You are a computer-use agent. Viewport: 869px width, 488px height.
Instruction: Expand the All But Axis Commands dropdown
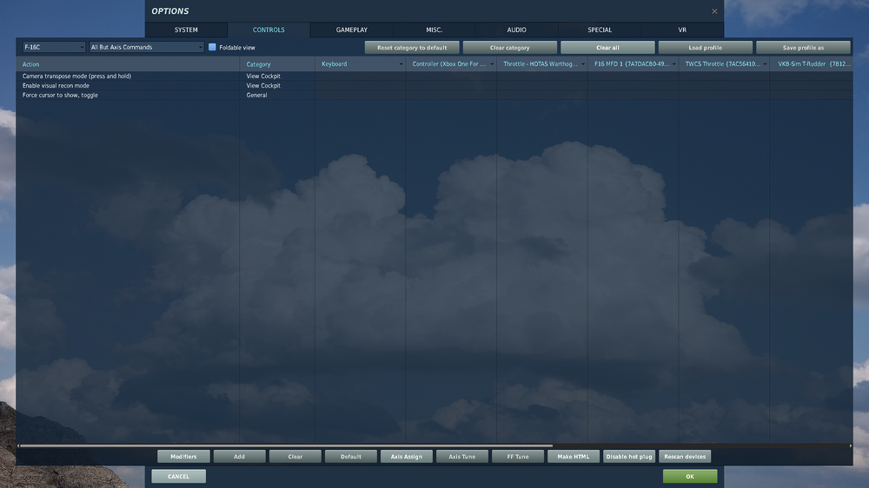click(147, 47)
